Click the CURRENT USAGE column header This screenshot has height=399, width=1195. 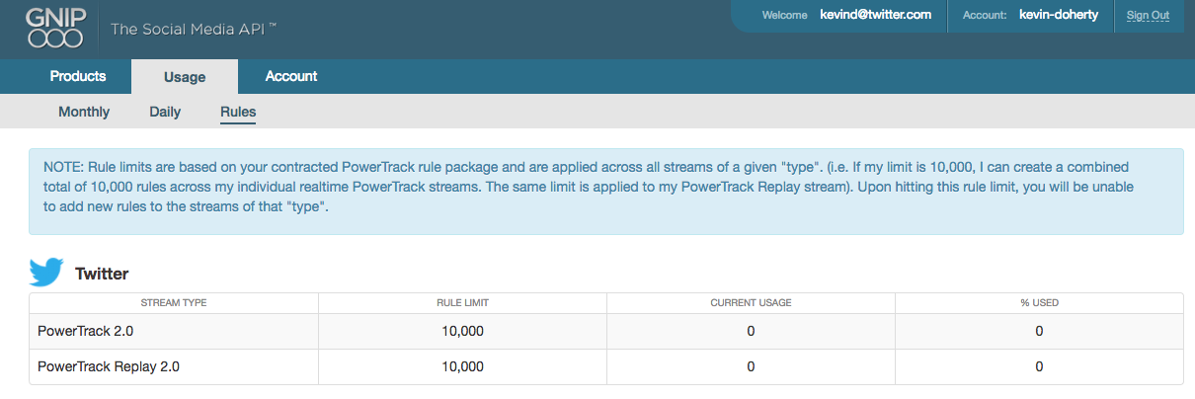pos(751,302)
